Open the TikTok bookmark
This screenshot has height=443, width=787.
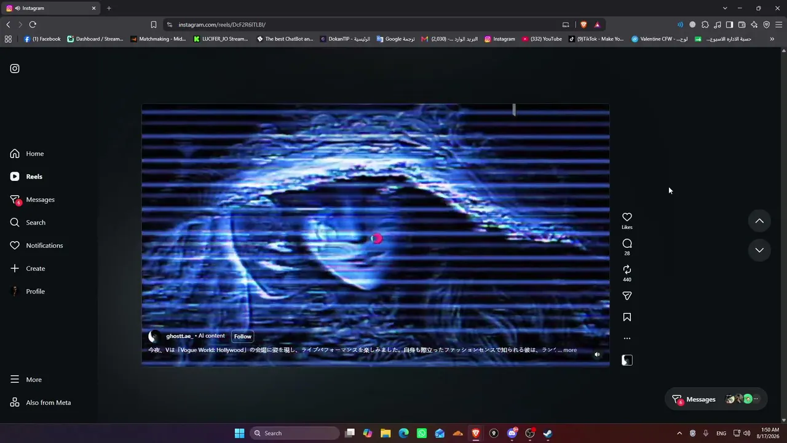tap(596, 39)
